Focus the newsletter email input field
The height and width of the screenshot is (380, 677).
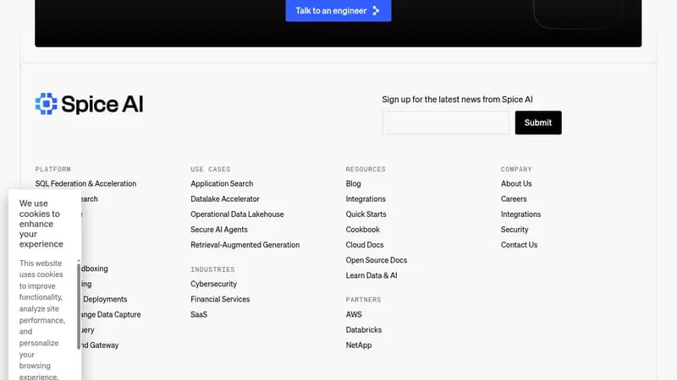(x=446, y=122)
